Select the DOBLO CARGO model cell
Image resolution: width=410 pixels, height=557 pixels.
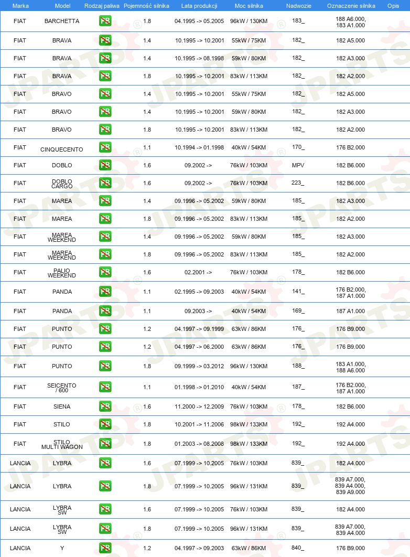tap(62, 184)
